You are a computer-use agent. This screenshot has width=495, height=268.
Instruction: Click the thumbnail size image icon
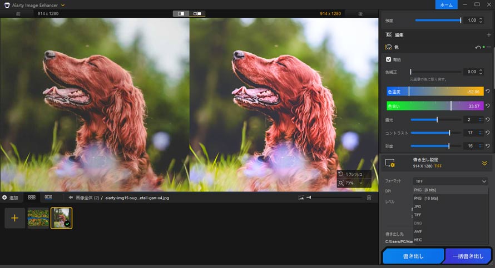(301, 198)
